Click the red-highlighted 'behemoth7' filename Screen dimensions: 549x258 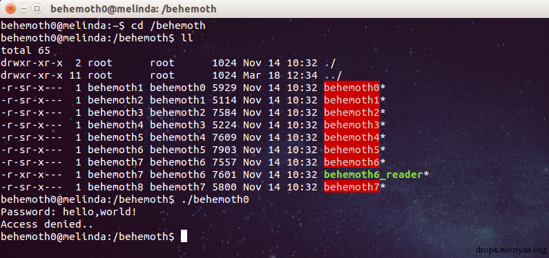(352, 187)
